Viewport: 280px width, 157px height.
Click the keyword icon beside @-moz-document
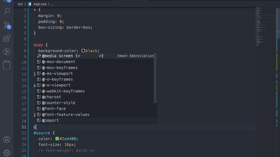[39, 62]
